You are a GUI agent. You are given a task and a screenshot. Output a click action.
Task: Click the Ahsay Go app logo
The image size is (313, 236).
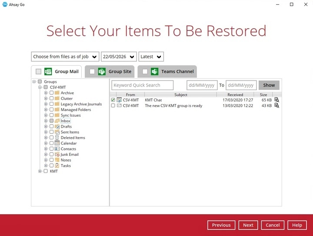click(5, 4)
